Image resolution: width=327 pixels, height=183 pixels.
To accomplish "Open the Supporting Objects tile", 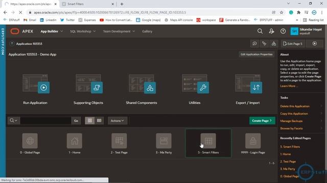I will [x=88, y=89].
